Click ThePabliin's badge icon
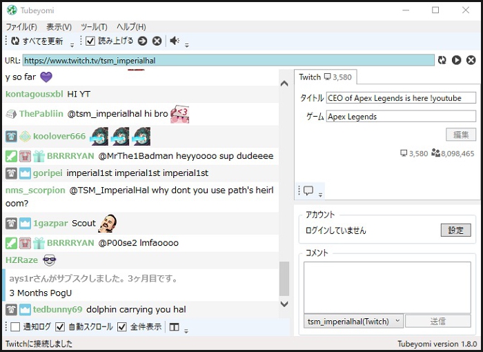This screenshot has width=483, height=352. (x=11, y=114)
